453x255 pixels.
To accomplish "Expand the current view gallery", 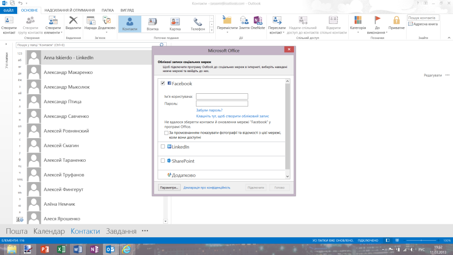I will [212, 30].
